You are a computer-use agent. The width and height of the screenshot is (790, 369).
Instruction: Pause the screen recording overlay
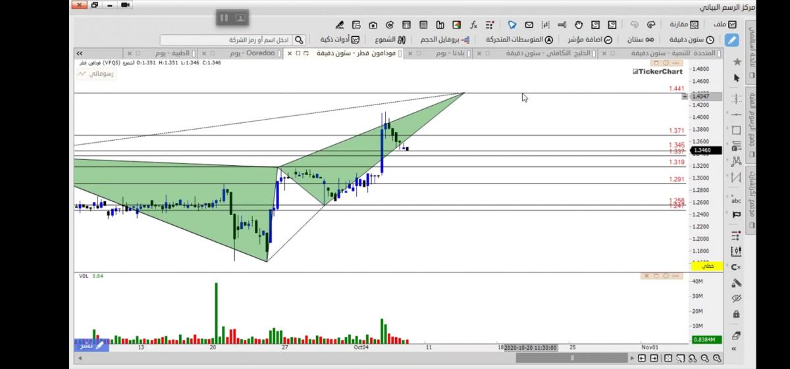[x=223, y=18]
